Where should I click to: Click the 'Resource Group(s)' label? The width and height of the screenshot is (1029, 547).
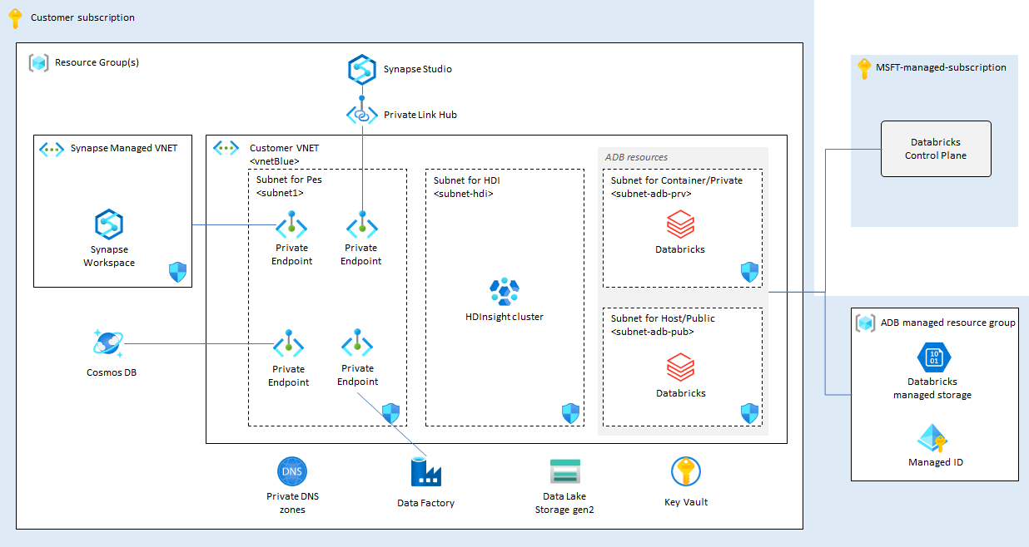click(x=97, y=62)
